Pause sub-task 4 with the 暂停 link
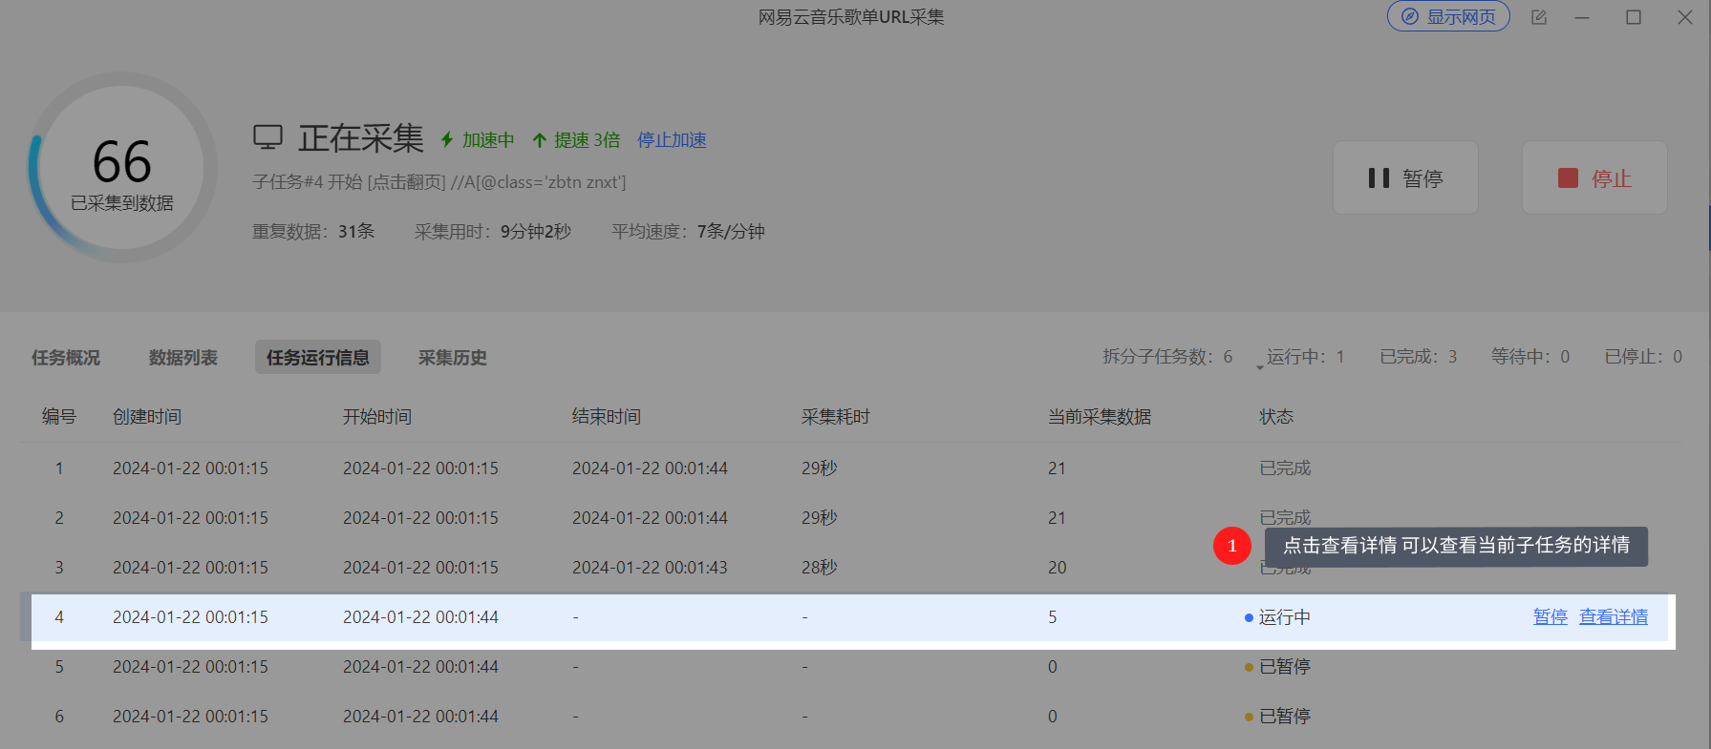 point(1550,617)
